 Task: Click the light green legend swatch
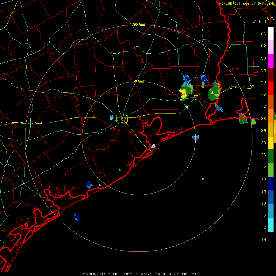(271, 170)
